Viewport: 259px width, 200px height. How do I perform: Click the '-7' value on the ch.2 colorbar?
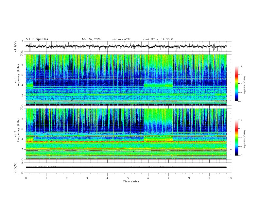tap(241, 156)
